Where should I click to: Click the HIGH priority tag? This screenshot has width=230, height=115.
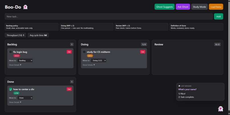pyautogui.click(x=17, y=56)
